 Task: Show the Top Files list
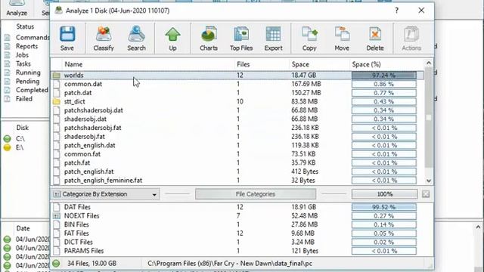[x=241, y=39]
